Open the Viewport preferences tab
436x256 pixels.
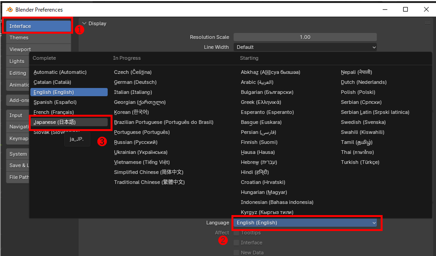38,49
